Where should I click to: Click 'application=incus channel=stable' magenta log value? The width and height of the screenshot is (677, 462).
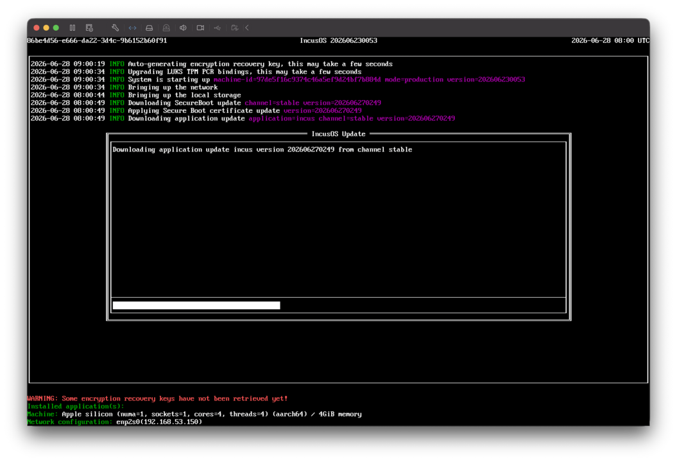click(311, 118)
